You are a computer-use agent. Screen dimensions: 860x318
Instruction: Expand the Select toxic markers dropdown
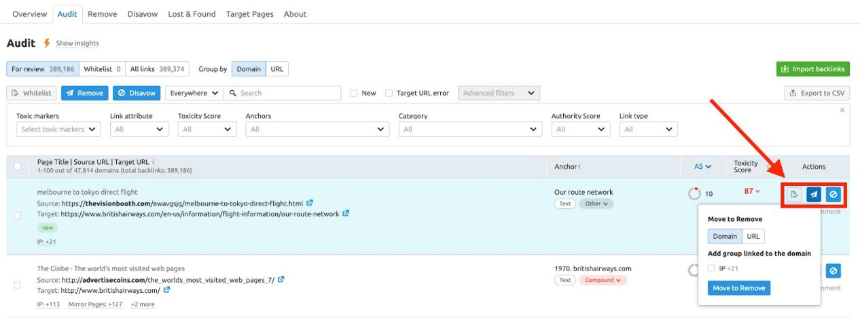58,129
